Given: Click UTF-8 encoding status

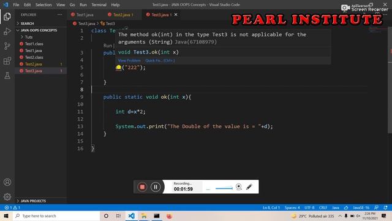Looking at the screenshot, I should (309, 207).
